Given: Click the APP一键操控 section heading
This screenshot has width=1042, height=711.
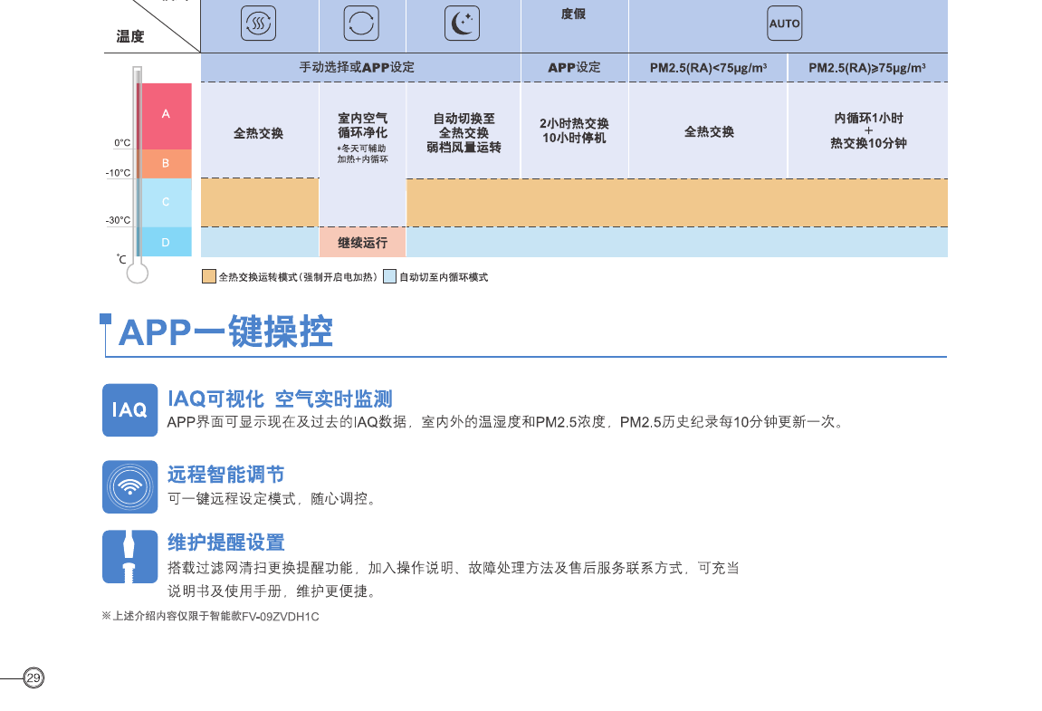Looking at the screenshot, I should tap(225, 333).
